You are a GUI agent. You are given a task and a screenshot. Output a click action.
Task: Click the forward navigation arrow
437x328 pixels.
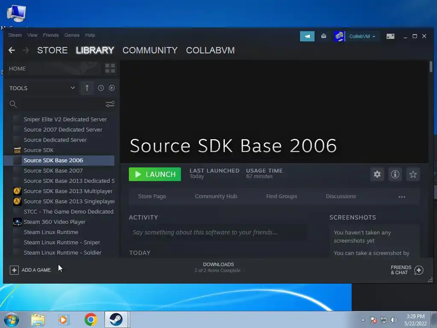26,50
